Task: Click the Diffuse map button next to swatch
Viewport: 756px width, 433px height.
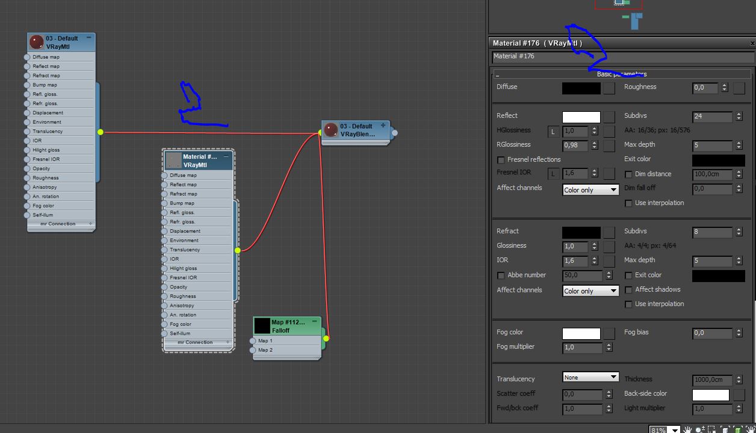Action: point(609,88)
